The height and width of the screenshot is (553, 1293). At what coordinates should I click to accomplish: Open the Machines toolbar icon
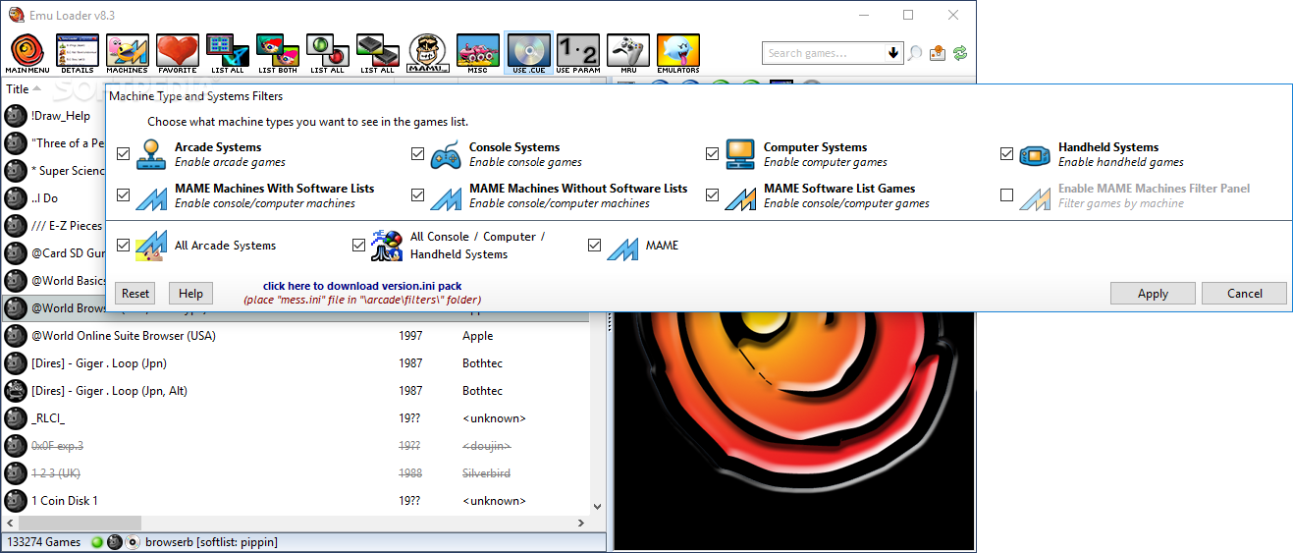point(128,54)
